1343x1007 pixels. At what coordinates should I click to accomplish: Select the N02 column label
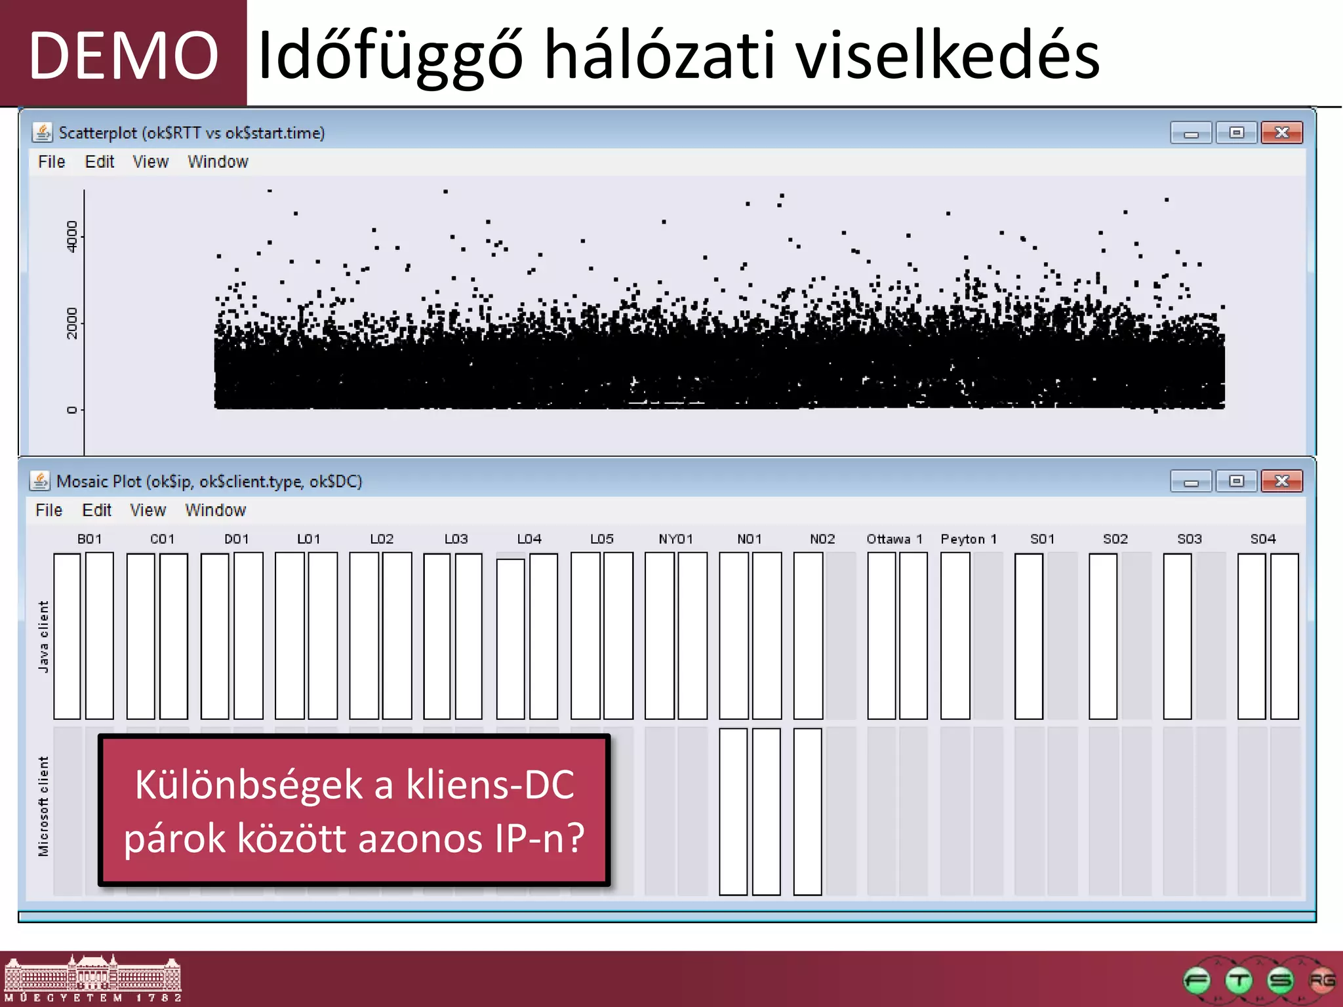[822, 539]
